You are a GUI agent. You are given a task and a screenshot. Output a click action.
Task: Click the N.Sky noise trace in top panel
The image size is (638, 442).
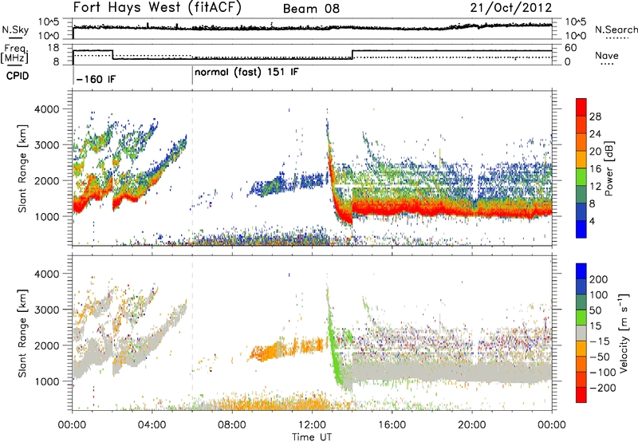click(x=312, y=28)
